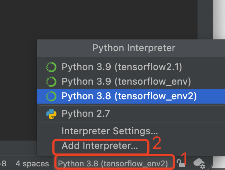This screenshot has height=170, width=225.
Task: Open the Python 3.8 interpreter selector in the status bar
Action: coord(113,163)
